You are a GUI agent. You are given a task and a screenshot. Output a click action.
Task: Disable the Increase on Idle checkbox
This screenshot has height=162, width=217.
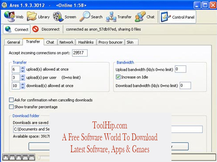(118, 77)
